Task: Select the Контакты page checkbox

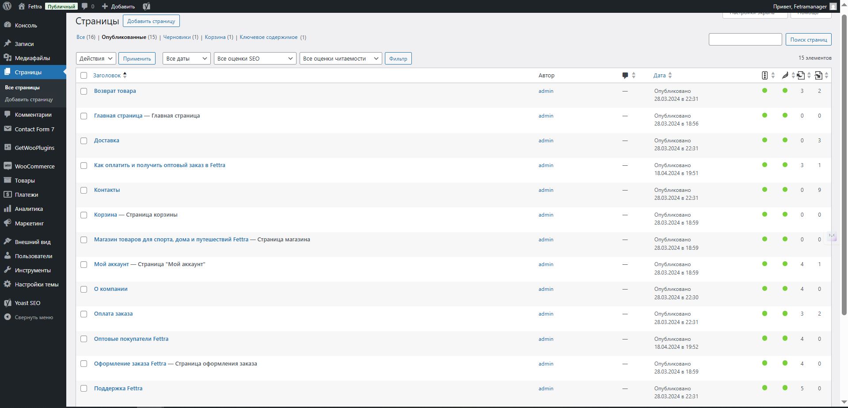Action: coord(84,190)
